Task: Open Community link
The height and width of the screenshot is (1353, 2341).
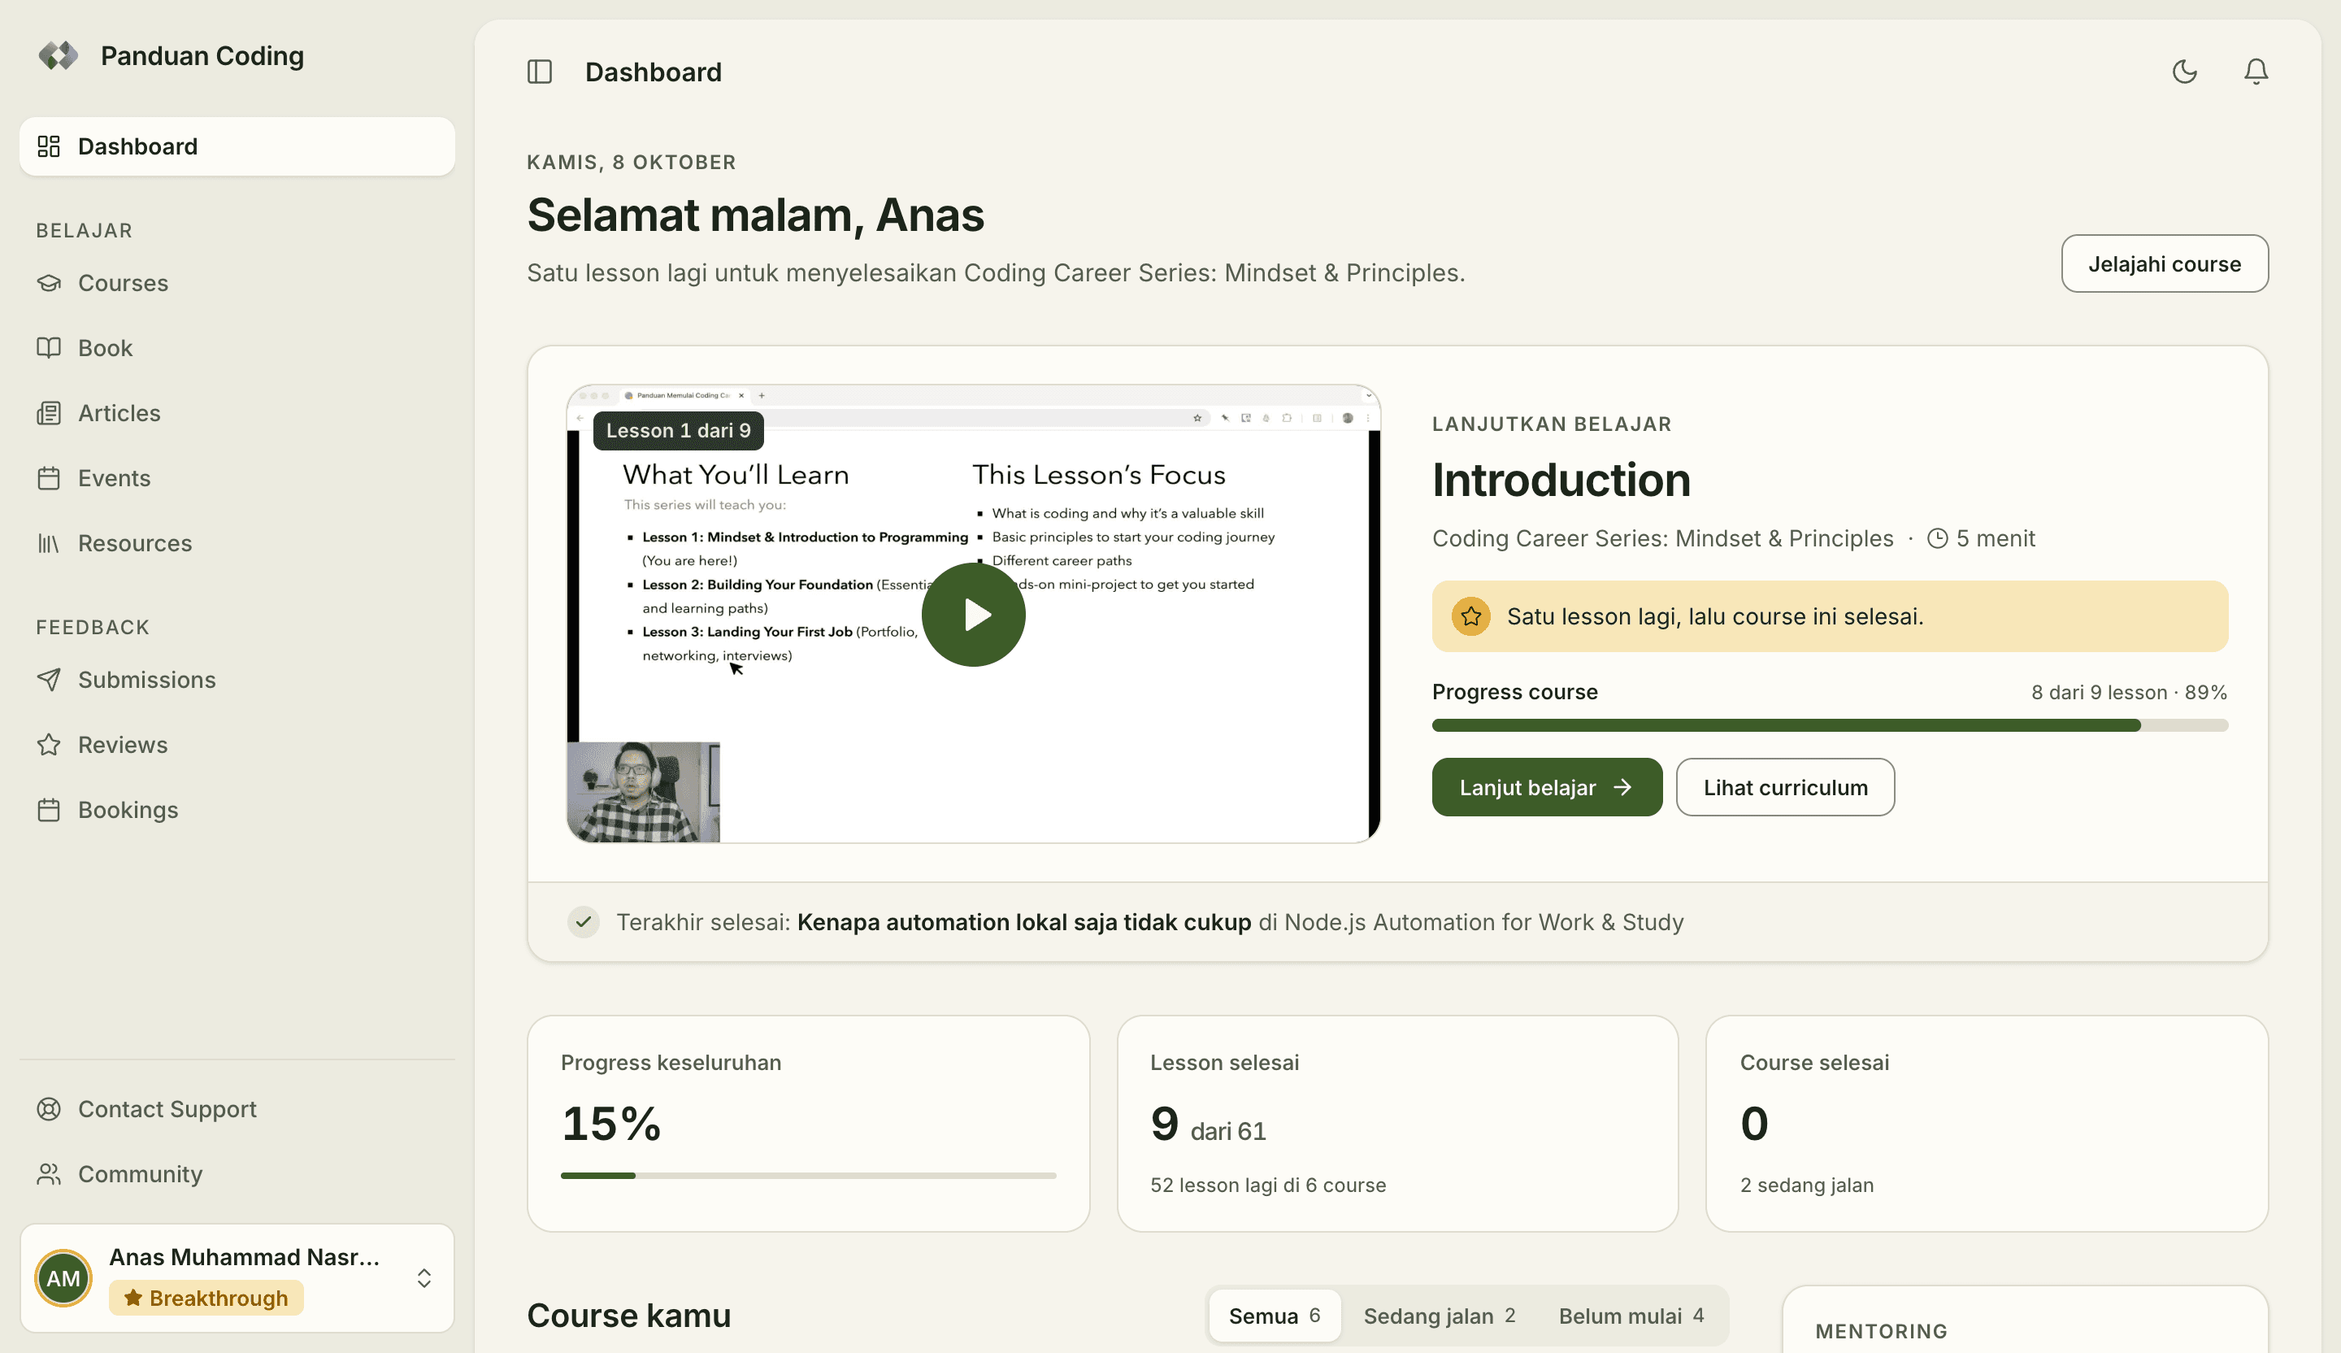Action: (237, 1173)
